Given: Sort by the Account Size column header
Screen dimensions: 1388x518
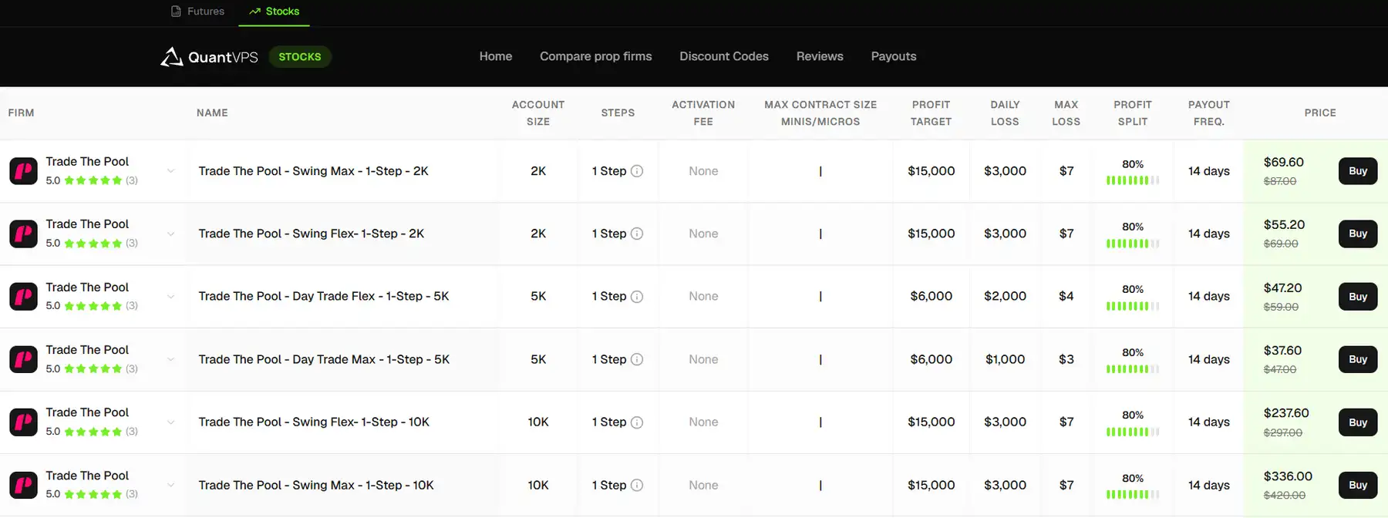Looking at the screenshot, I should pos(538,113).
